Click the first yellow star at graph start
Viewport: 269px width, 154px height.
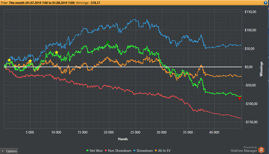9,60
